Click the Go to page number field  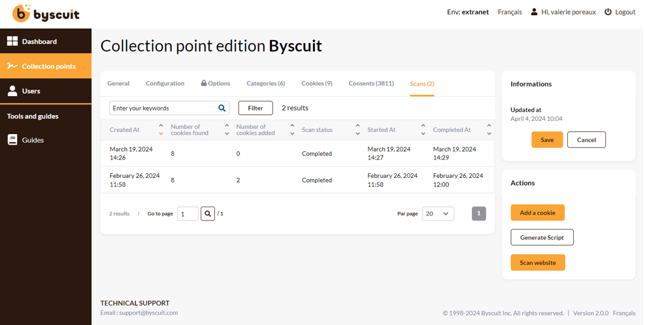tap(188, 214)
